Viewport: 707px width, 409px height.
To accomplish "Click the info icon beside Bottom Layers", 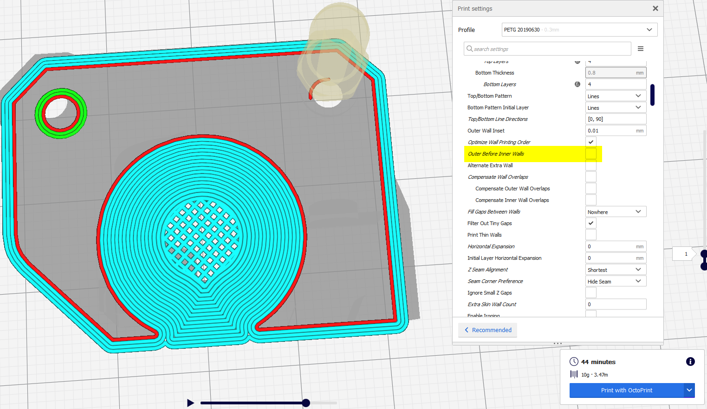I will point(577,84).
